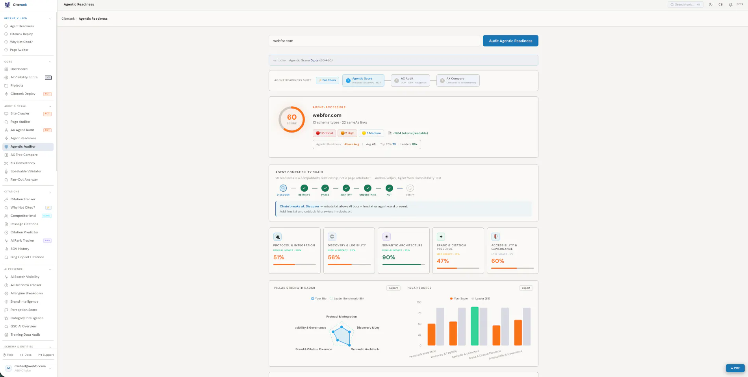
Task: Open the michael@webfor.com account menu
Action: pos(28,368)
